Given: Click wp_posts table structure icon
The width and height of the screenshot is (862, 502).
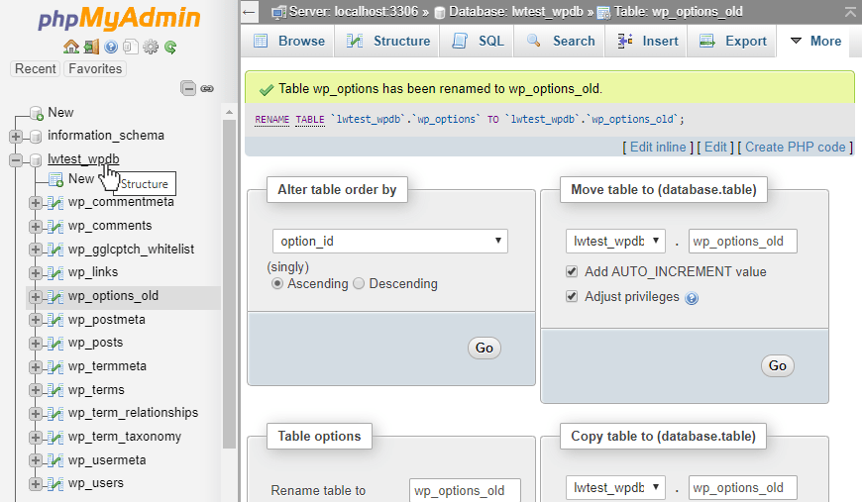Looking at the screenshot, I should pos(54,343).
